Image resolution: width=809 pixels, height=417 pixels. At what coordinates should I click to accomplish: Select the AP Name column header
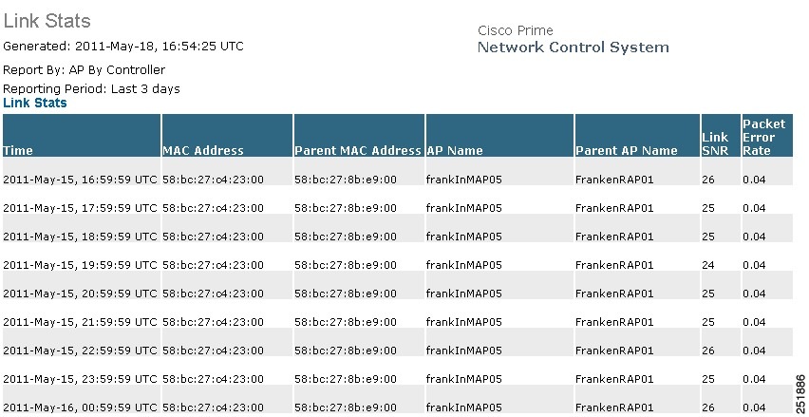point(499,136)
